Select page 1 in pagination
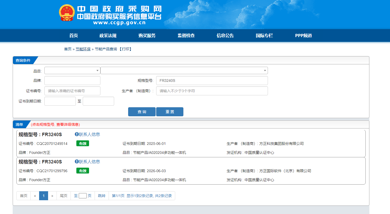Viewport: 390px width, 214px height. 44,196
